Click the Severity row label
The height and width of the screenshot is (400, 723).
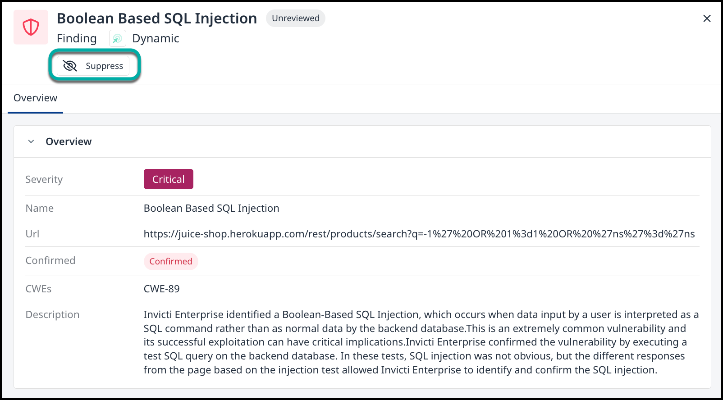point(44,179)
